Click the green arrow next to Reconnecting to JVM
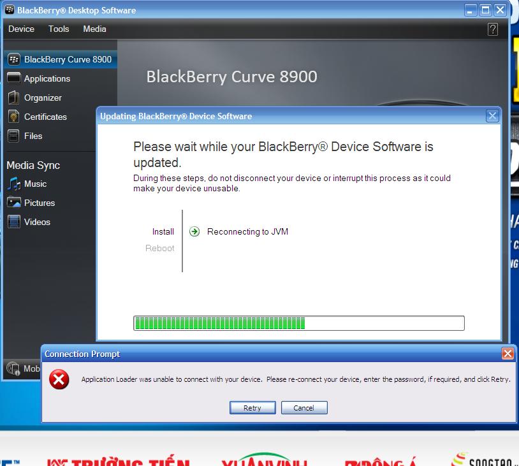The width and height of the screenshot is (519, 466). pos(194,231)
